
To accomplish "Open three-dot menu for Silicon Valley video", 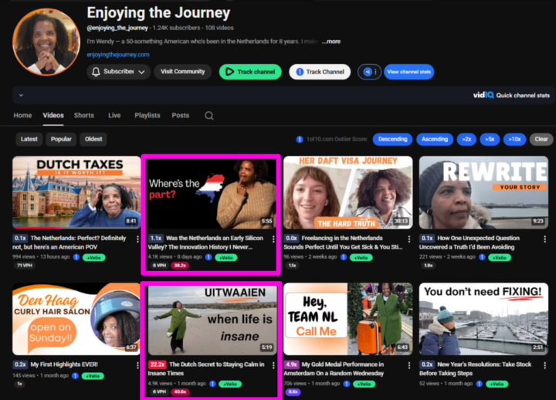I will pyautogui.click(x=273, y=239).
